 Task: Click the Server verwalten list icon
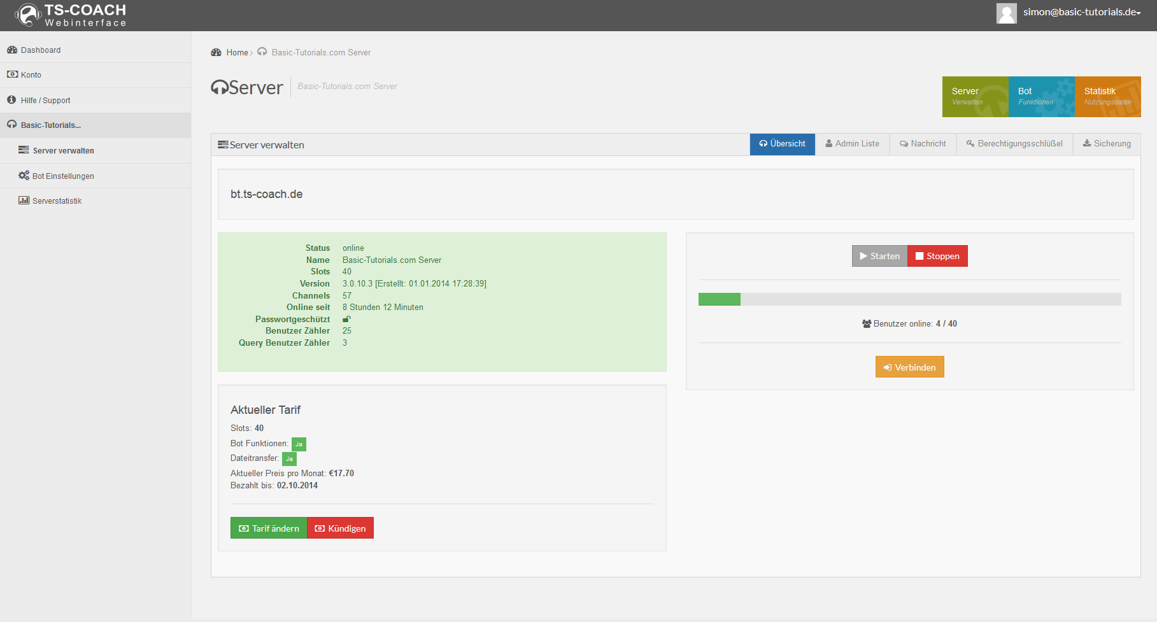point(24,150)
